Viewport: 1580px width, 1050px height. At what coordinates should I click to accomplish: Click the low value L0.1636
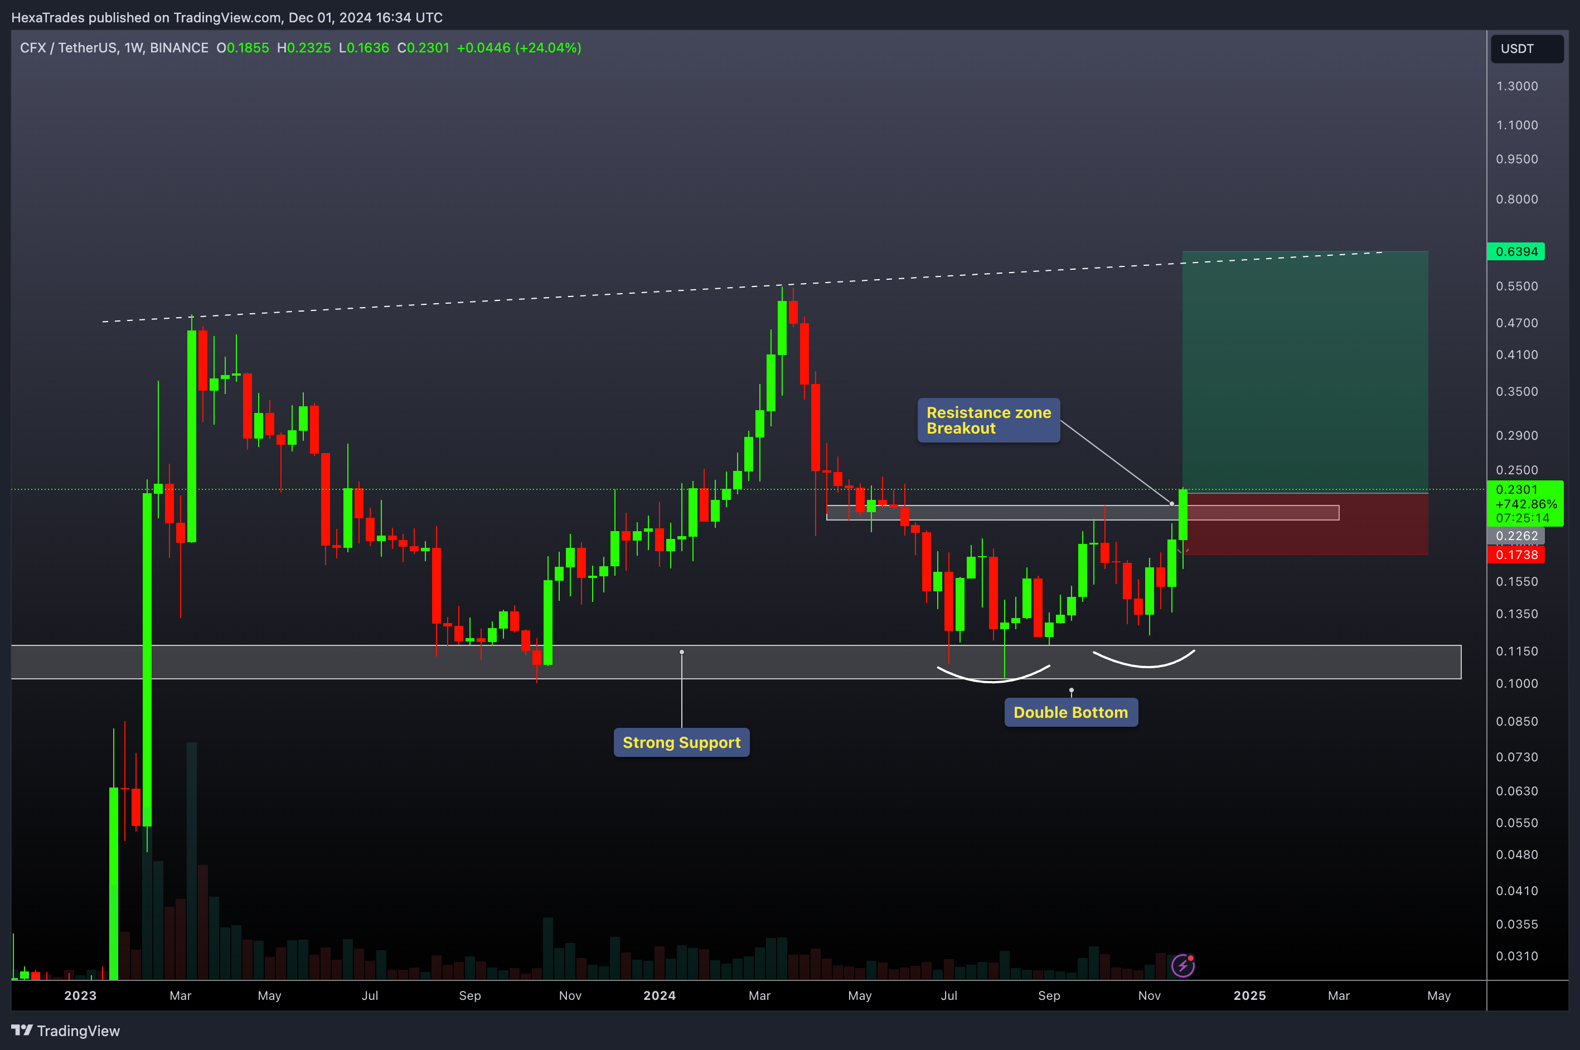click(364, 48)
